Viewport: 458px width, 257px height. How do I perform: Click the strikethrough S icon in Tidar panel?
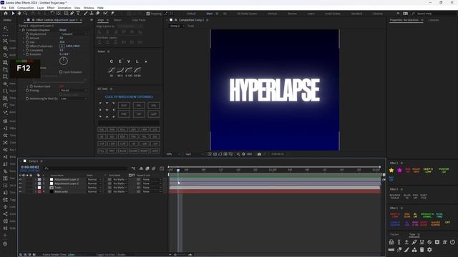tap(429, 242)
